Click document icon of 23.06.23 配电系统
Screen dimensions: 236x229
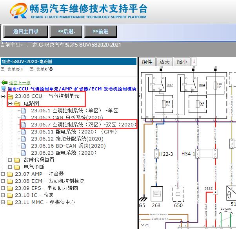pyautogui.click(x=24, y=153)
